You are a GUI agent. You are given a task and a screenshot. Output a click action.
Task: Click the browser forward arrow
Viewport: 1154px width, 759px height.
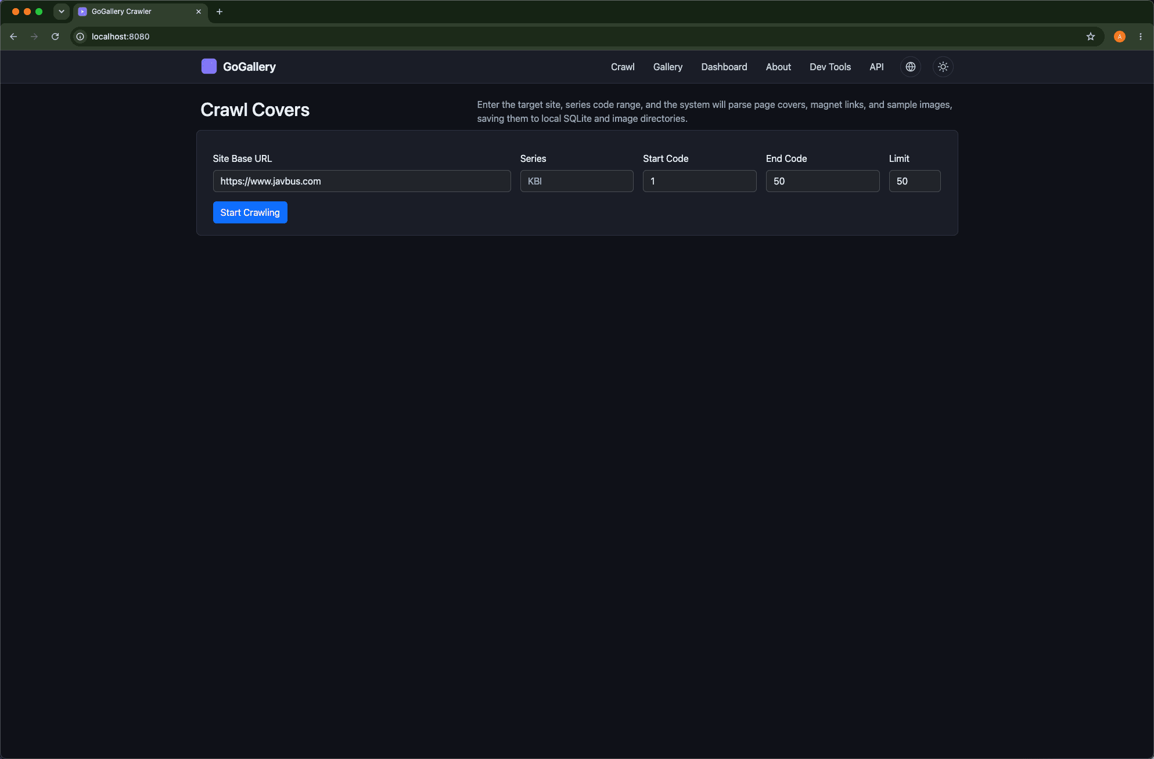point(34,37)
